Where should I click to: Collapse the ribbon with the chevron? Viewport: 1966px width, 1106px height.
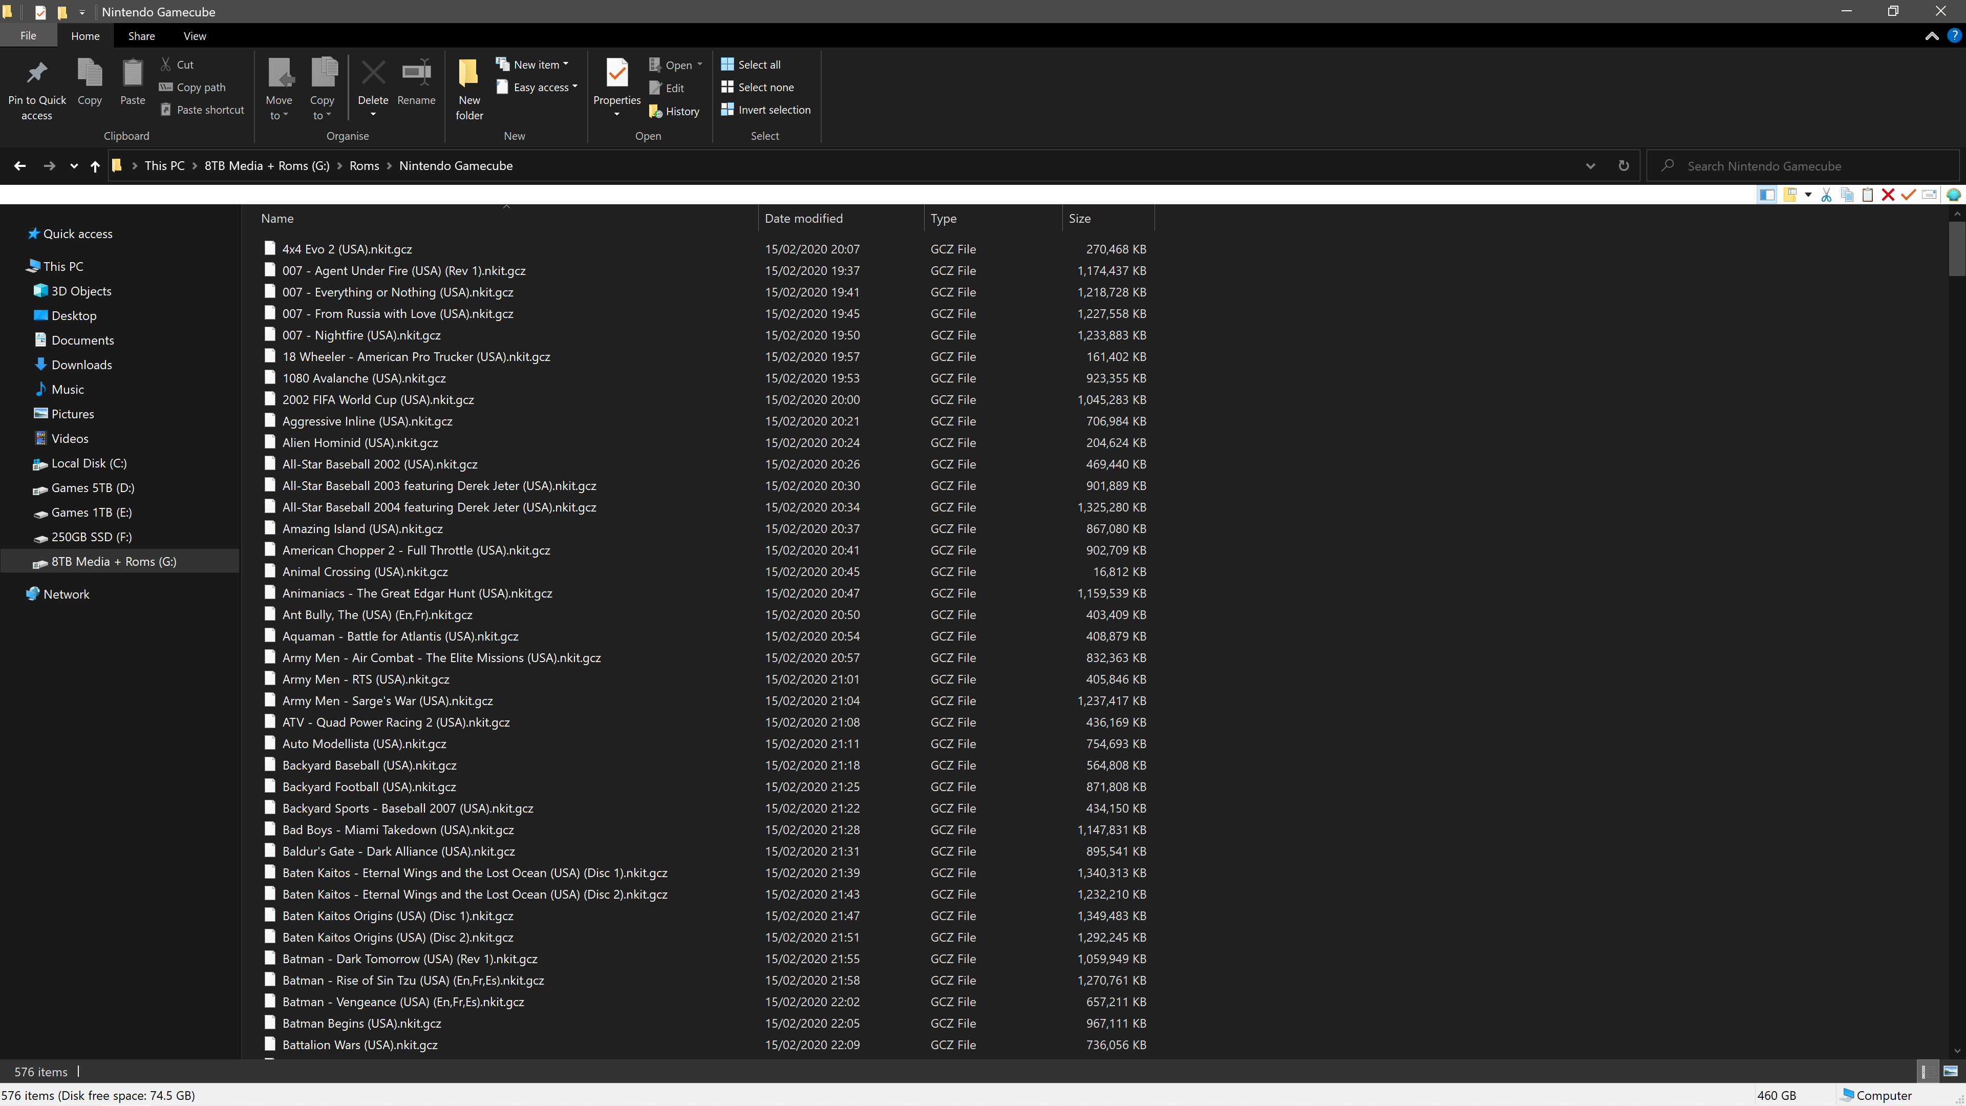click(x=1932, y=36)
